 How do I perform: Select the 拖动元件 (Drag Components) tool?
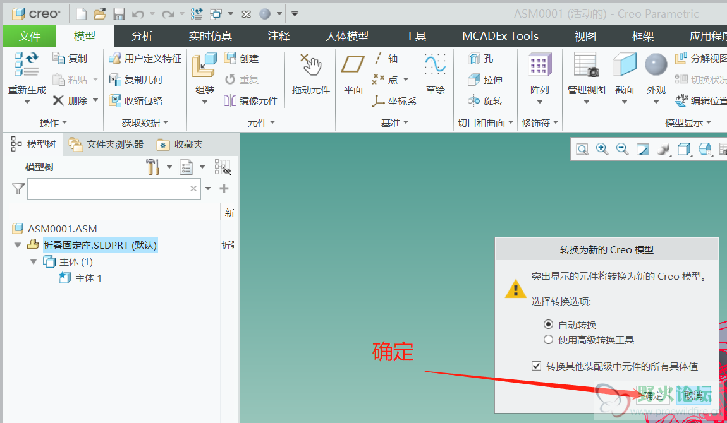point(310,73)
